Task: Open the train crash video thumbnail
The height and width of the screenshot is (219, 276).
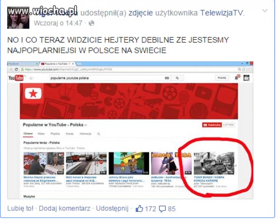Action: click(x=86, y=164)
